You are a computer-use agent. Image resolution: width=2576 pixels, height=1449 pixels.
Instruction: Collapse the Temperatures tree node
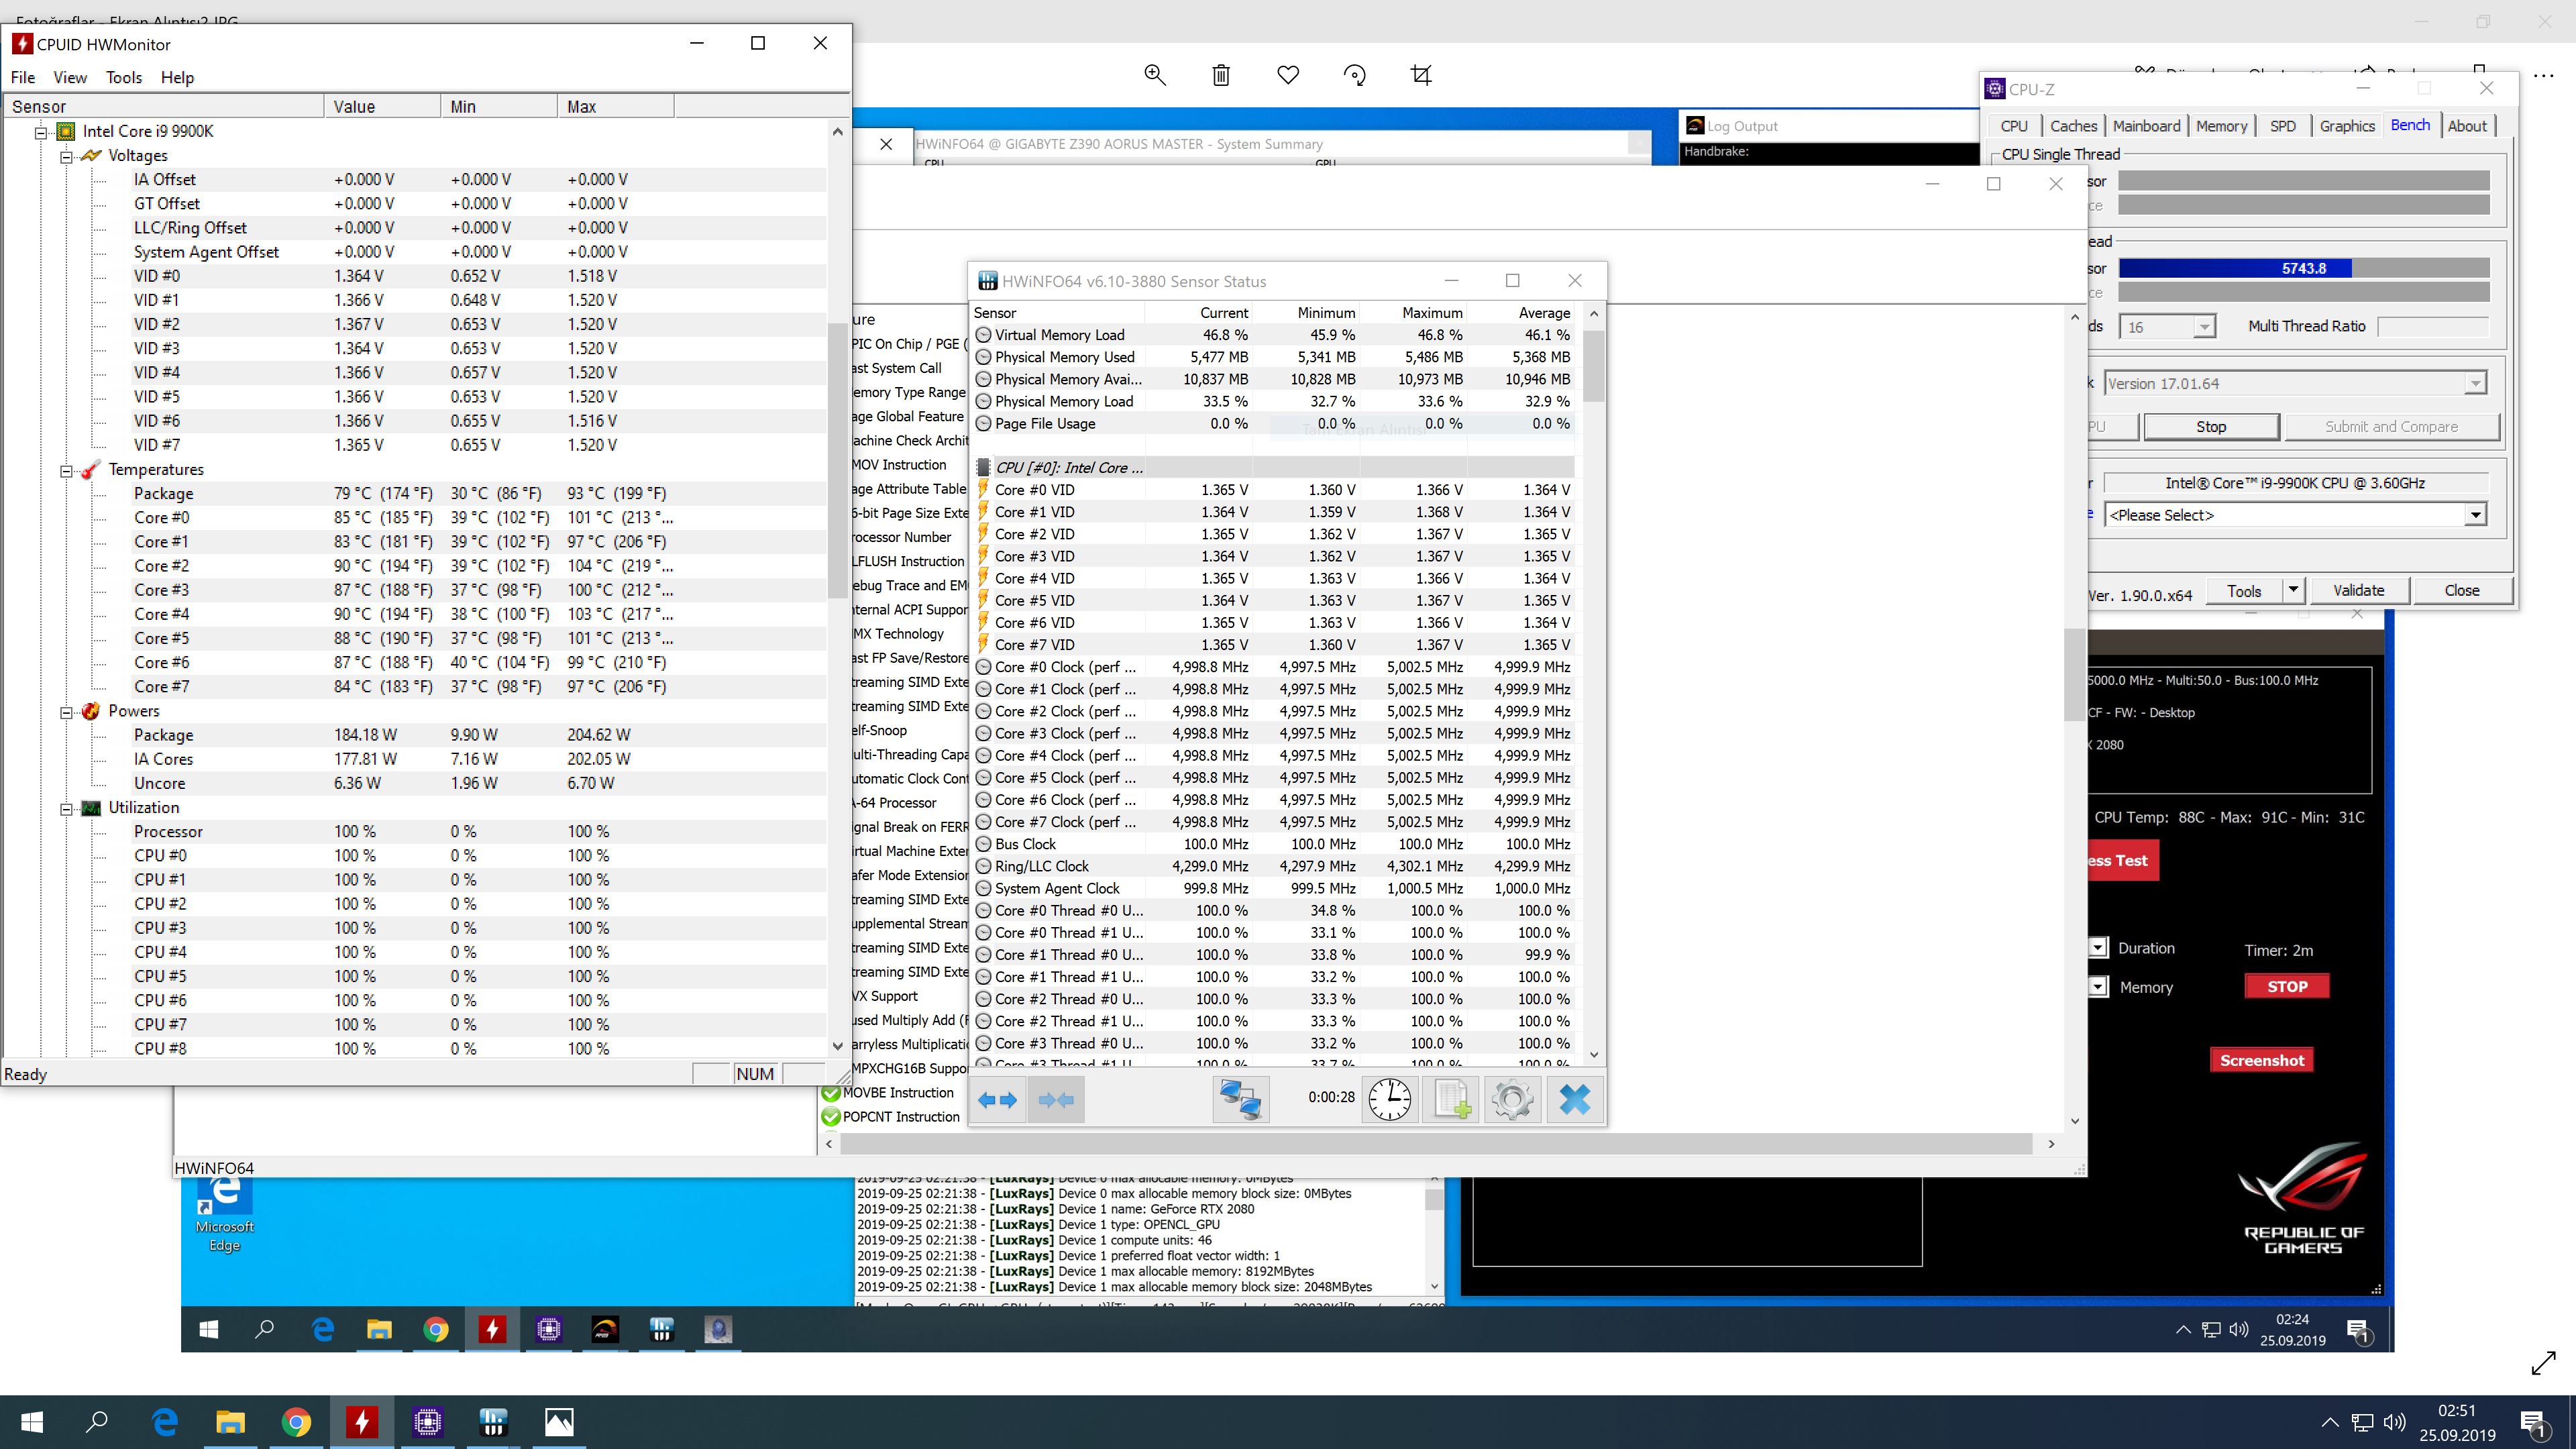[x=66, y=470]
